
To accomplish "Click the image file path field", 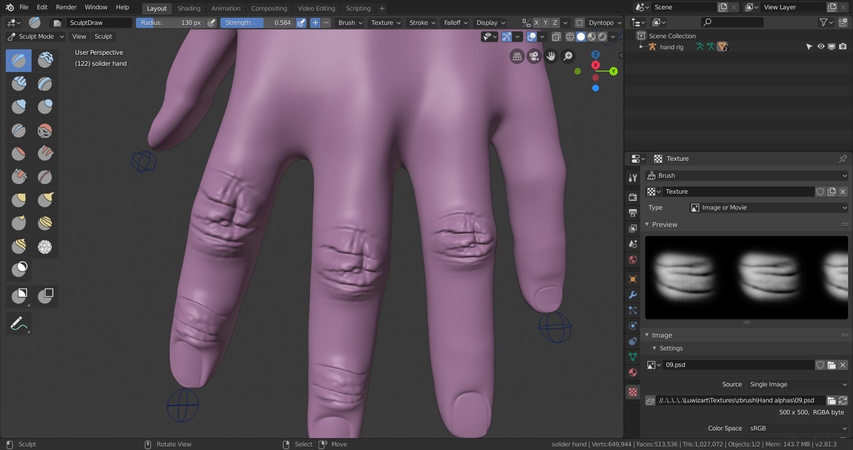I will click(740, 400).
